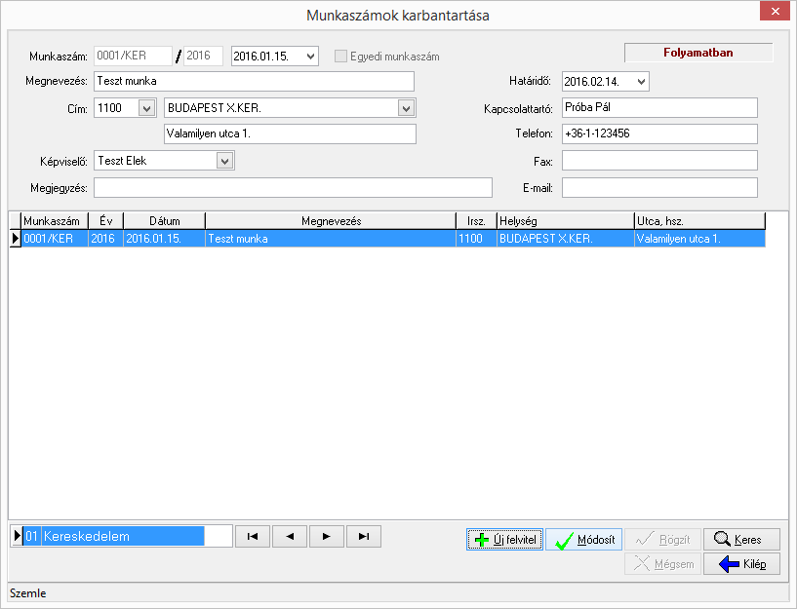Screen dimensions: 797x609
Task: Click the Dátum column header
Action: click(x=165, y=221)
